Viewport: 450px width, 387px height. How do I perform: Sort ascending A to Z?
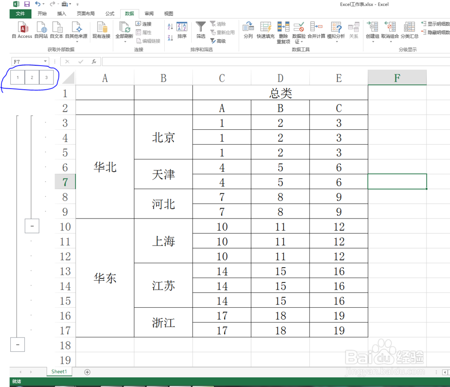pos(170,27)
